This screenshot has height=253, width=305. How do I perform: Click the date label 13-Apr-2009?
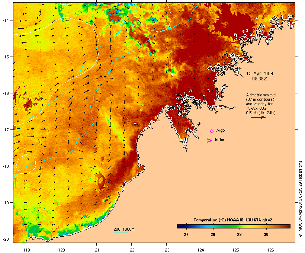coord(260,74)
